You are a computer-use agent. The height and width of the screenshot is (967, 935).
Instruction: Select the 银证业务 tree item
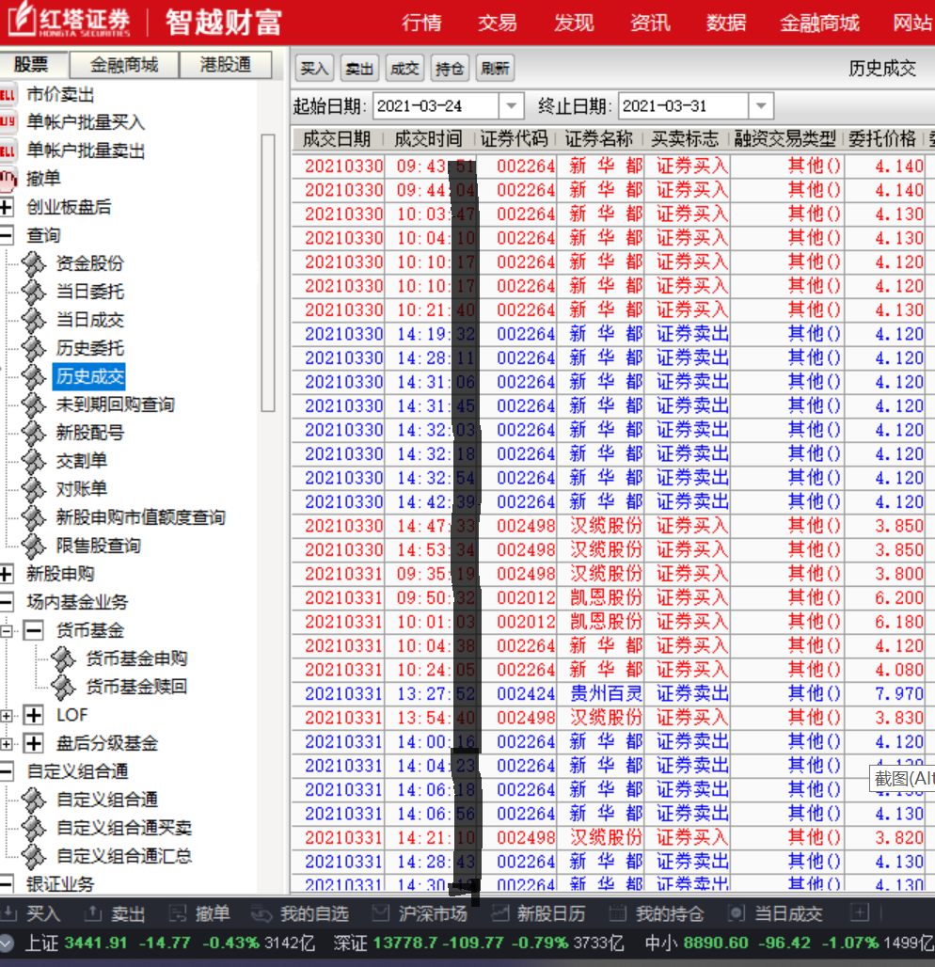click(x=60, y=884)
